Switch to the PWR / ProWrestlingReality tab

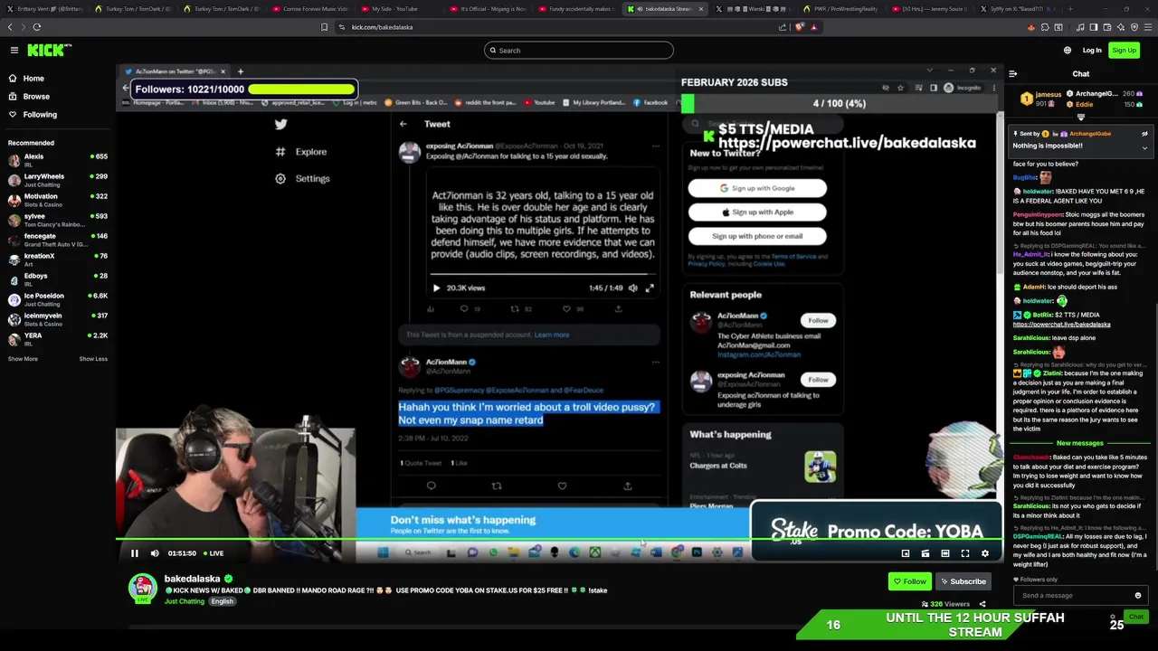pos(845,9)
